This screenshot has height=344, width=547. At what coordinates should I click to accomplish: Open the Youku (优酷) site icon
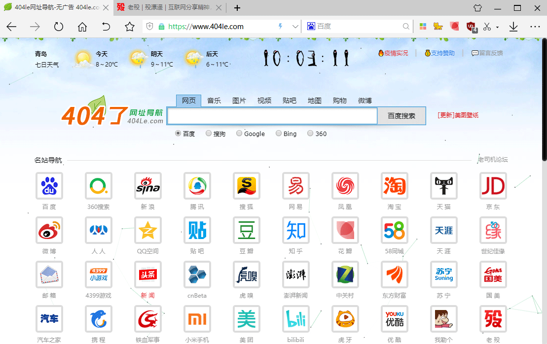(395, 319)
